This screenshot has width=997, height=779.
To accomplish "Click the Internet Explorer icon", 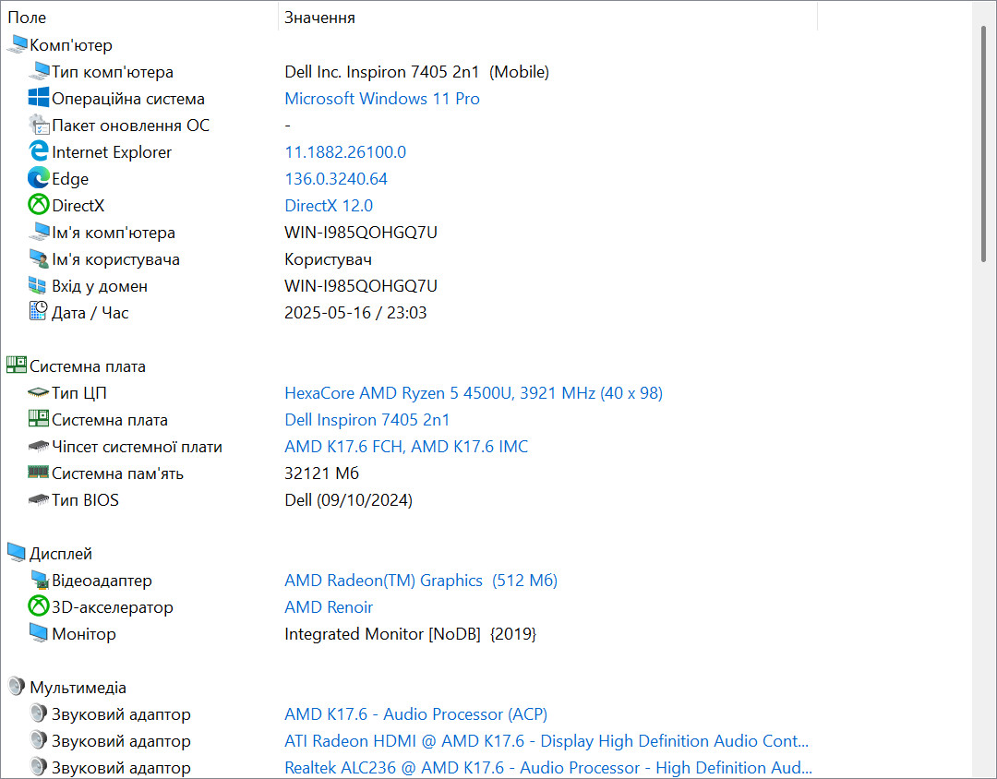I will coord(39,151).
